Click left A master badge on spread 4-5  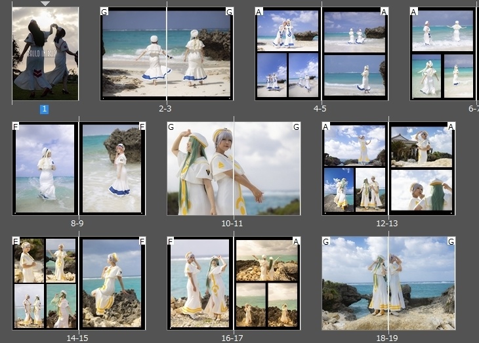(x=259, y=12)
